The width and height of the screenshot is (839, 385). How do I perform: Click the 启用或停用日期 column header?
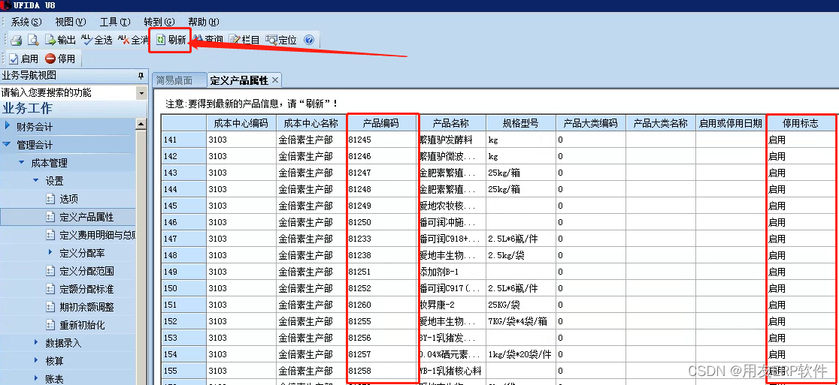731,123
